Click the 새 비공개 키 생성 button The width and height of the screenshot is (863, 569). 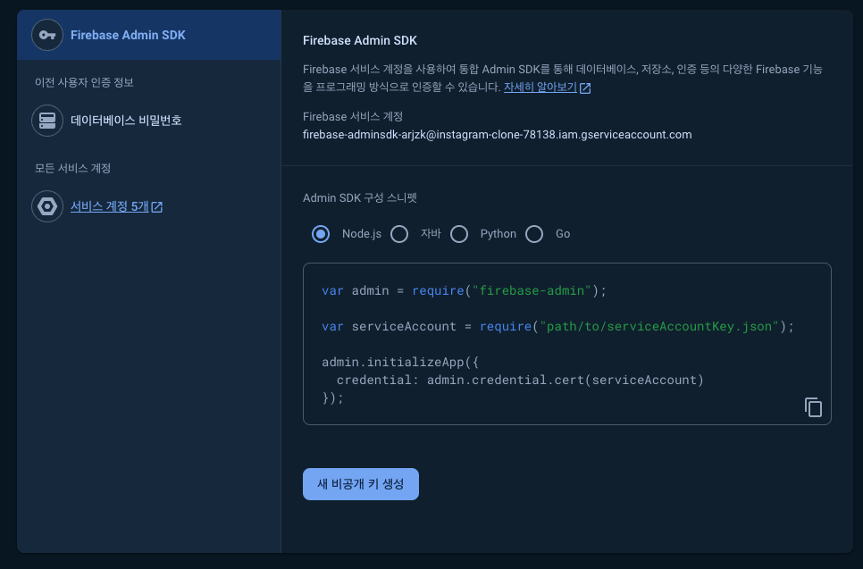[360, 483]
